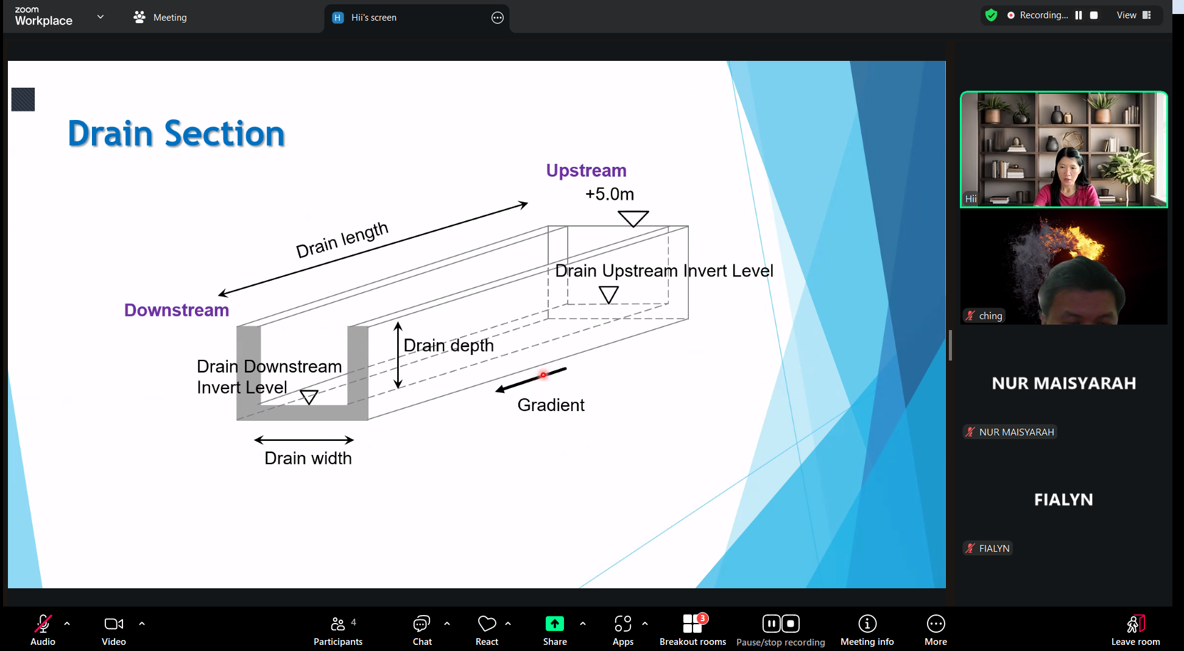Unmute the microphone with Audio button
The height and width of the screenshot is (651, 1184).
[43, 629]
